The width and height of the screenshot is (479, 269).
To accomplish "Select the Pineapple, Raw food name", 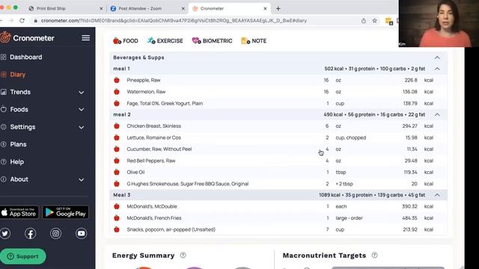I will (144, 80).
